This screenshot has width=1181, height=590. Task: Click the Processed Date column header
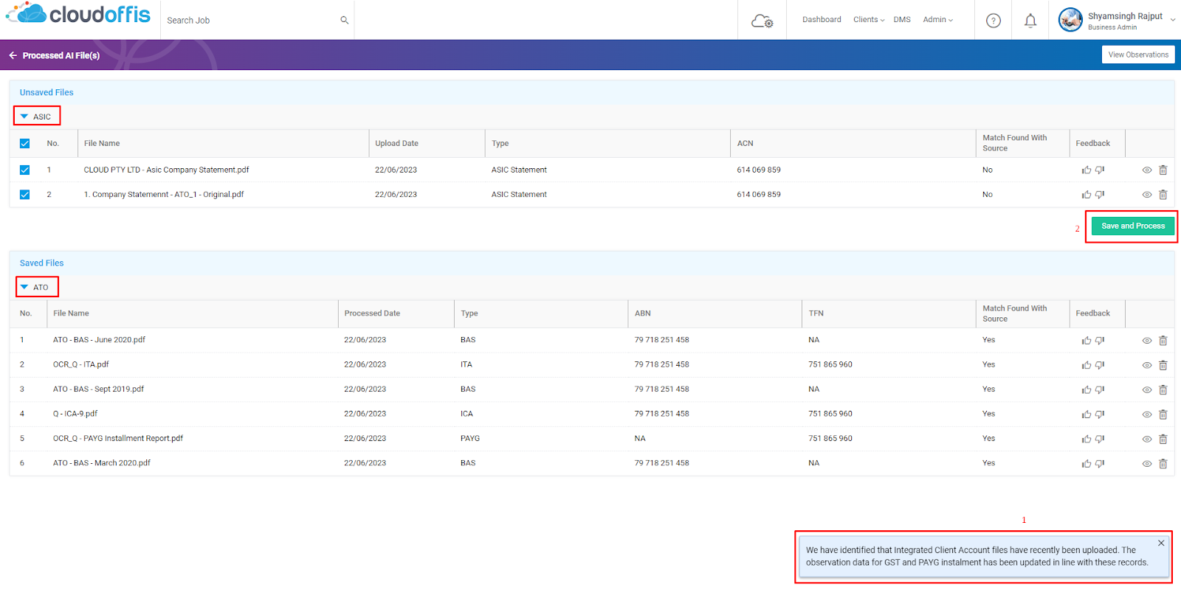click(372, 313)
